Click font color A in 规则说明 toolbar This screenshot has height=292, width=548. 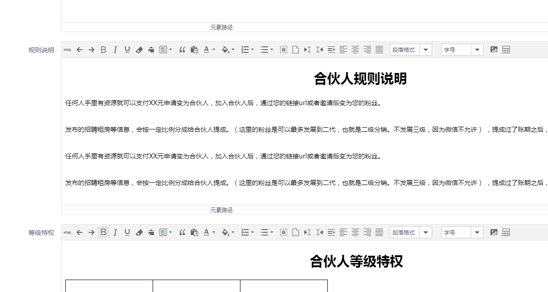pos(206,50)
